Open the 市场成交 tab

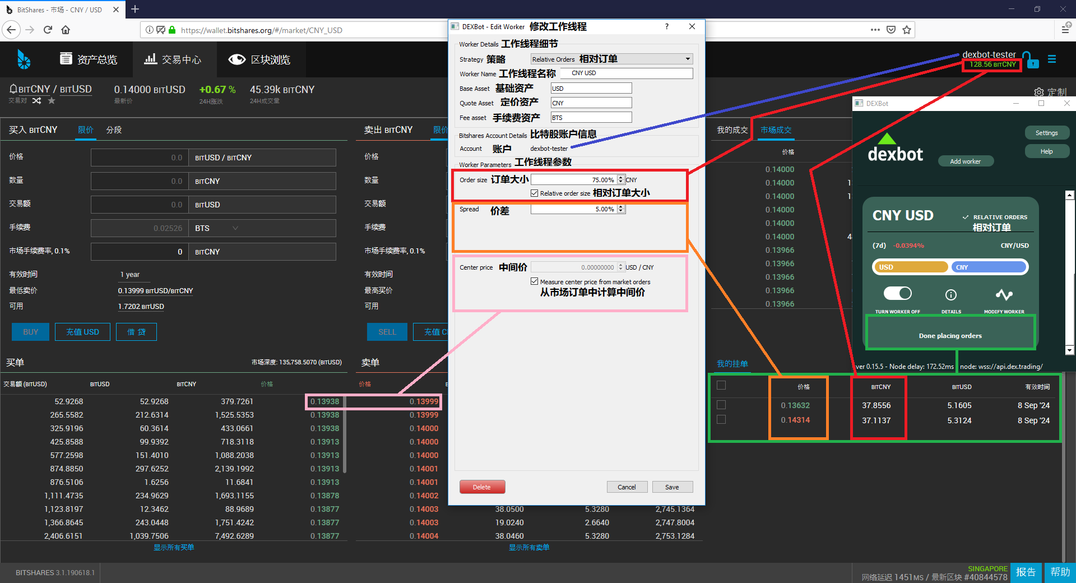point(776,129)
